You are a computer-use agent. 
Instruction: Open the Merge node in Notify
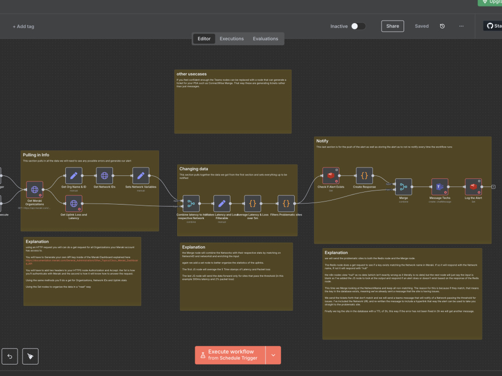404,186
